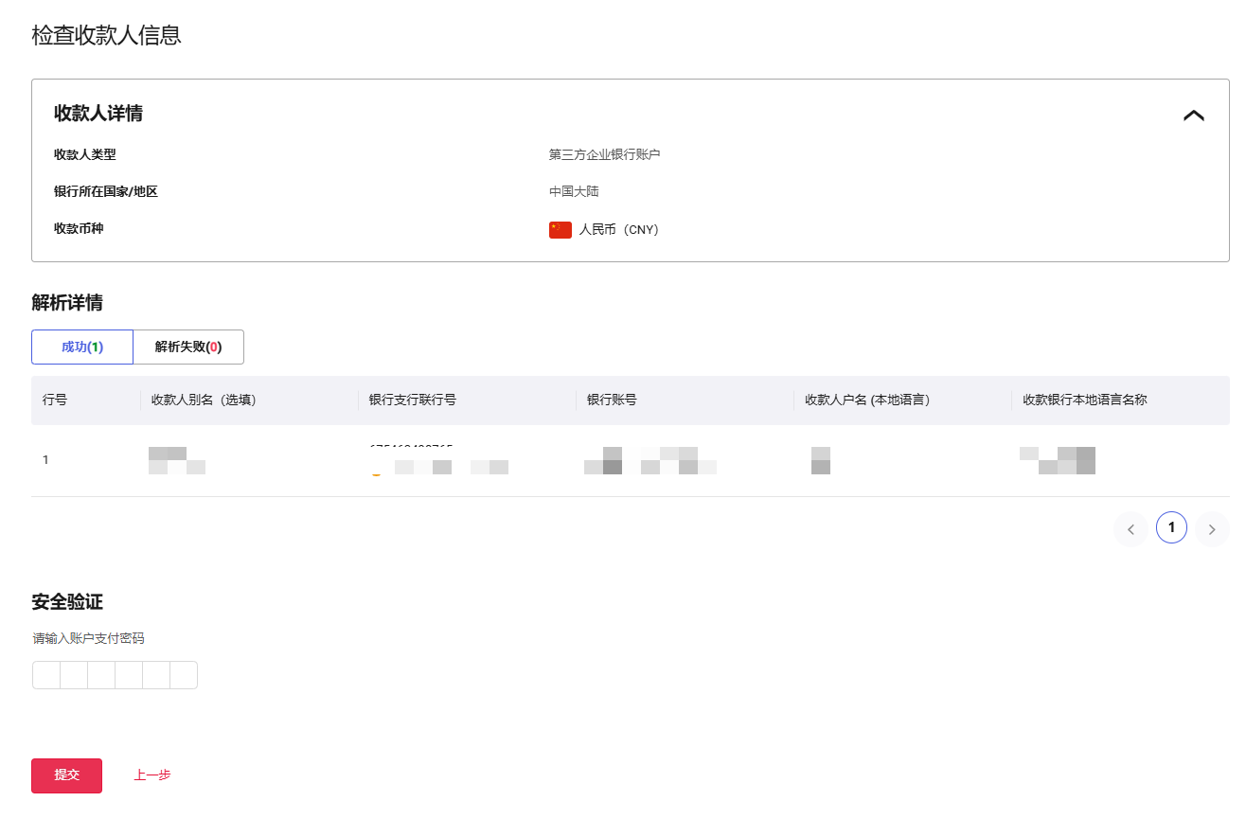Image resolution: width=1246 pixels, height=819 pixels.
Task: Select row 1 number cell
Action: (x=45, y=460)
